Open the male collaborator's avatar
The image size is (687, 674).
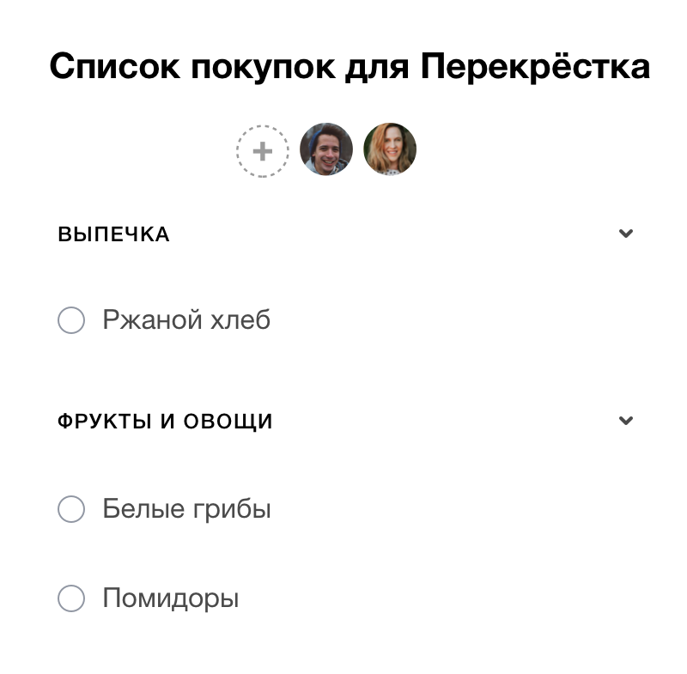(x=326, y=149)
